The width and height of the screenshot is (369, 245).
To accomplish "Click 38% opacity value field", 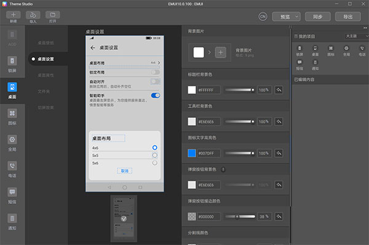I will (x=264, y=217).
